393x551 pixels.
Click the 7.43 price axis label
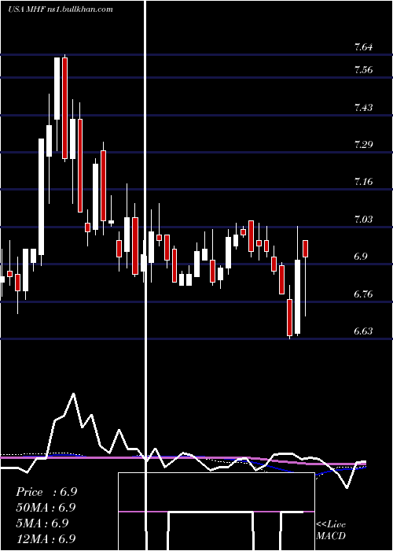tap(363, 108)
